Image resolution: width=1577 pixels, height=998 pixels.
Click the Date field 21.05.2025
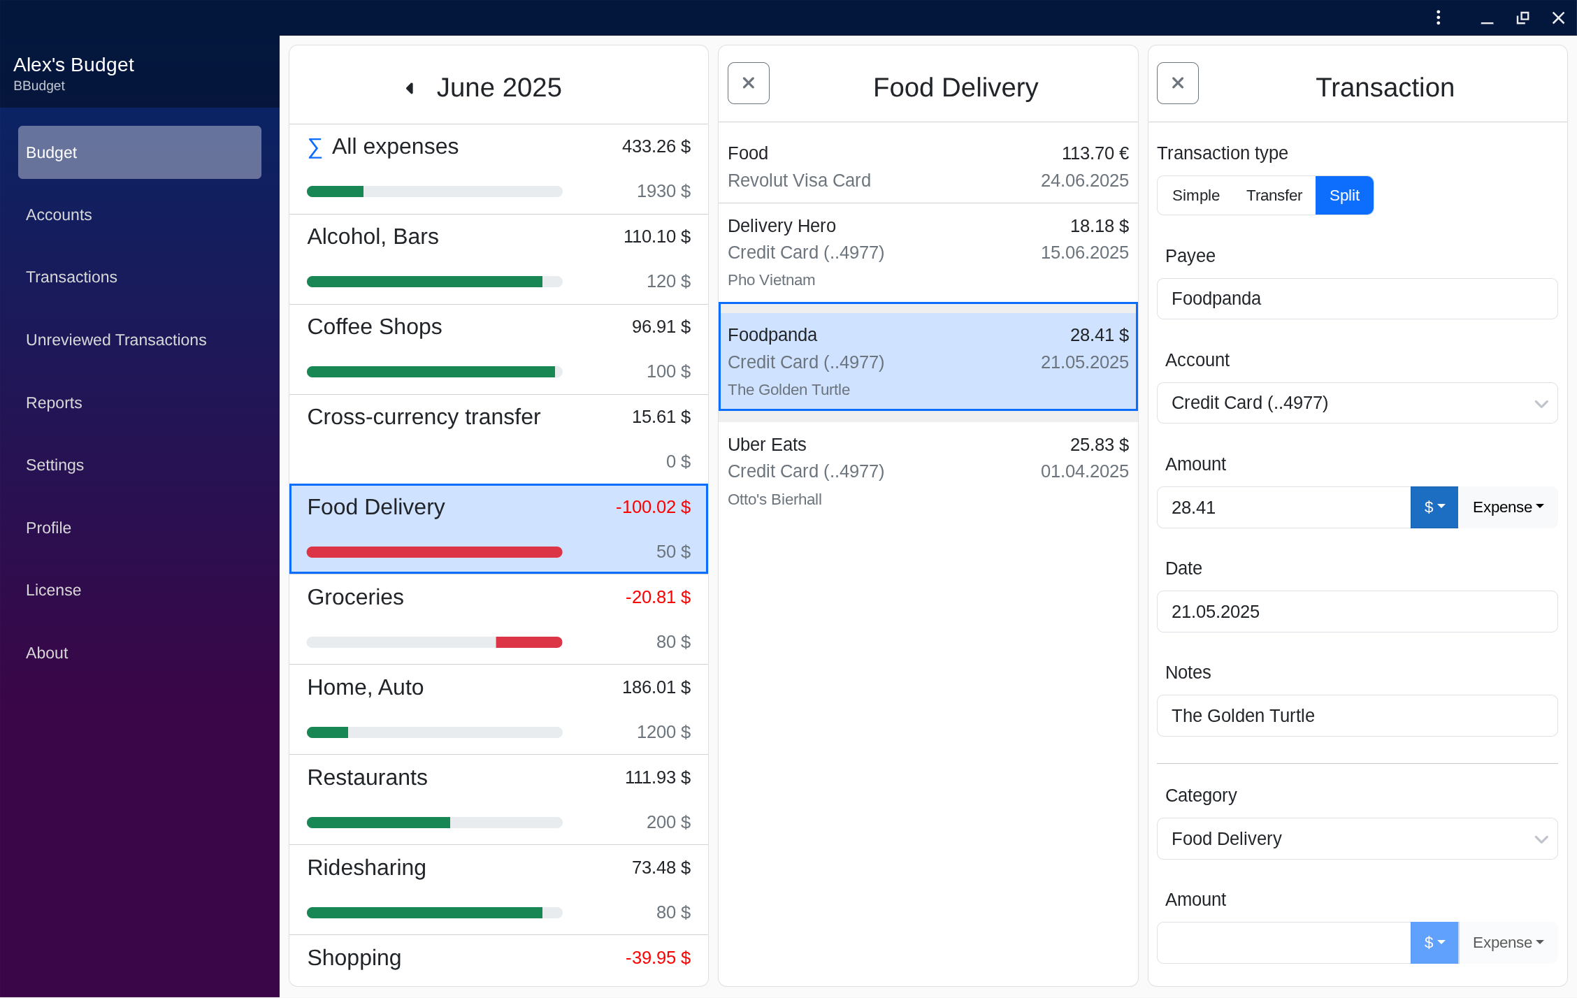1357,612
